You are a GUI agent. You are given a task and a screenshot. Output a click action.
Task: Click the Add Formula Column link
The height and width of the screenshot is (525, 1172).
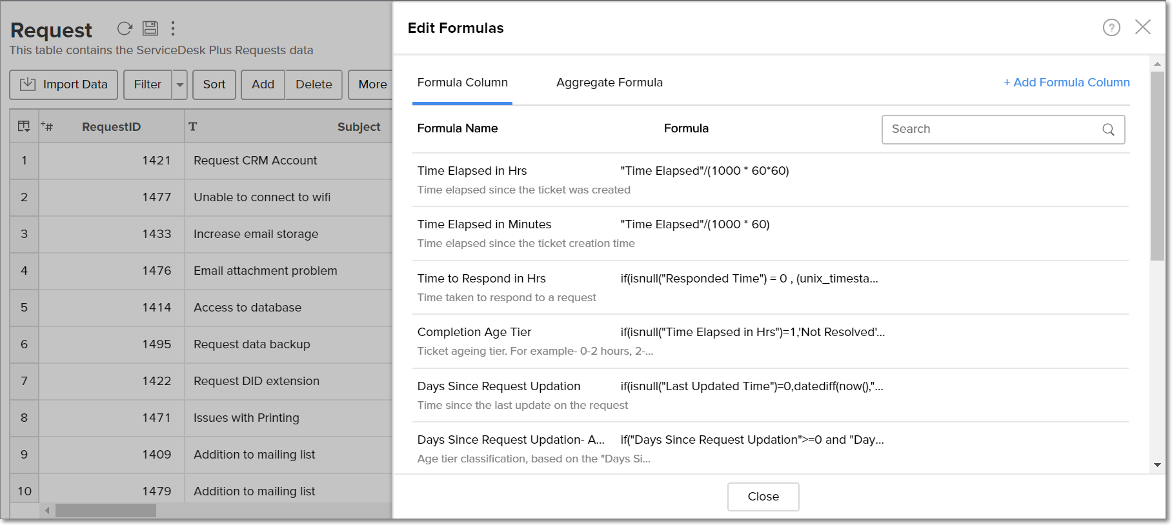pos(1066,83)
